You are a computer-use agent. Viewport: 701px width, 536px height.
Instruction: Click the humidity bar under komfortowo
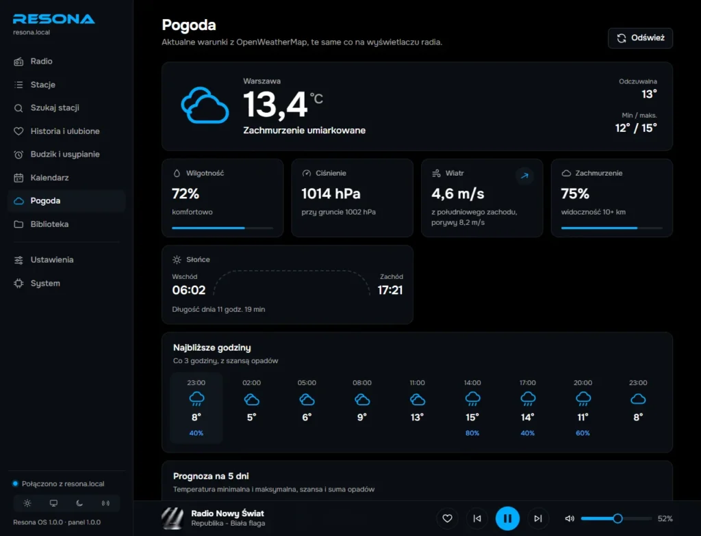pyautogui.click(x=222, y=228)
